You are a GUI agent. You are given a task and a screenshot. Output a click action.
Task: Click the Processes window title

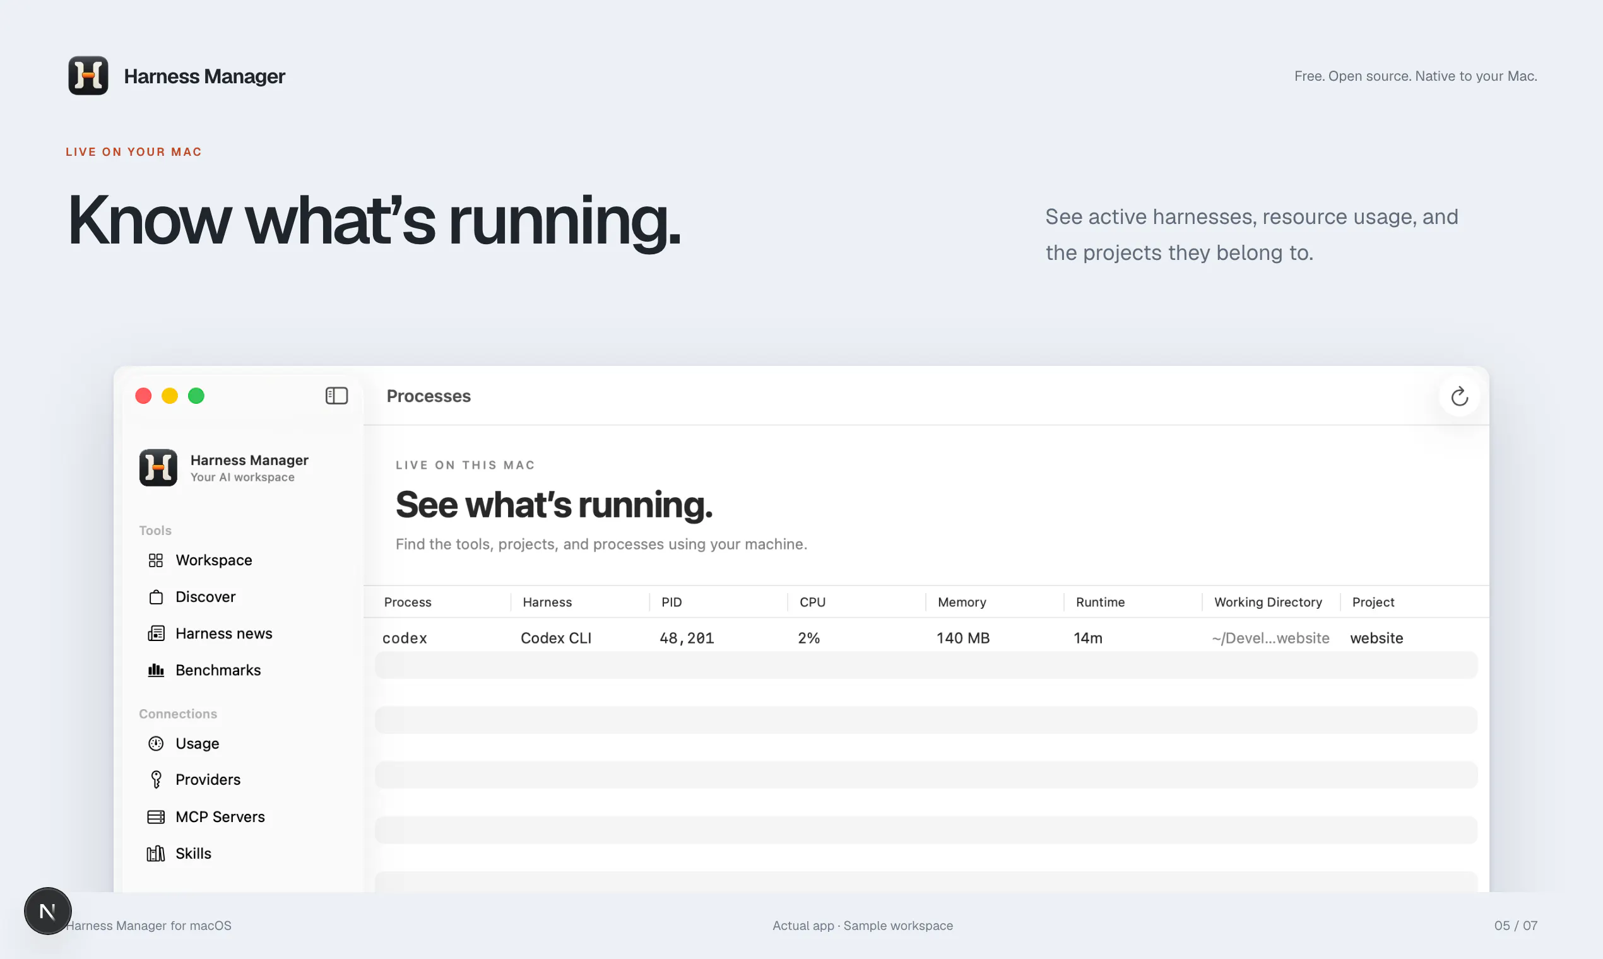click(429, 396)
